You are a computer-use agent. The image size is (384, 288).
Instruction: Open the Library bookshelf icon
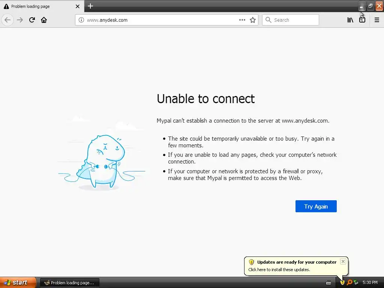tap(351, 20)
